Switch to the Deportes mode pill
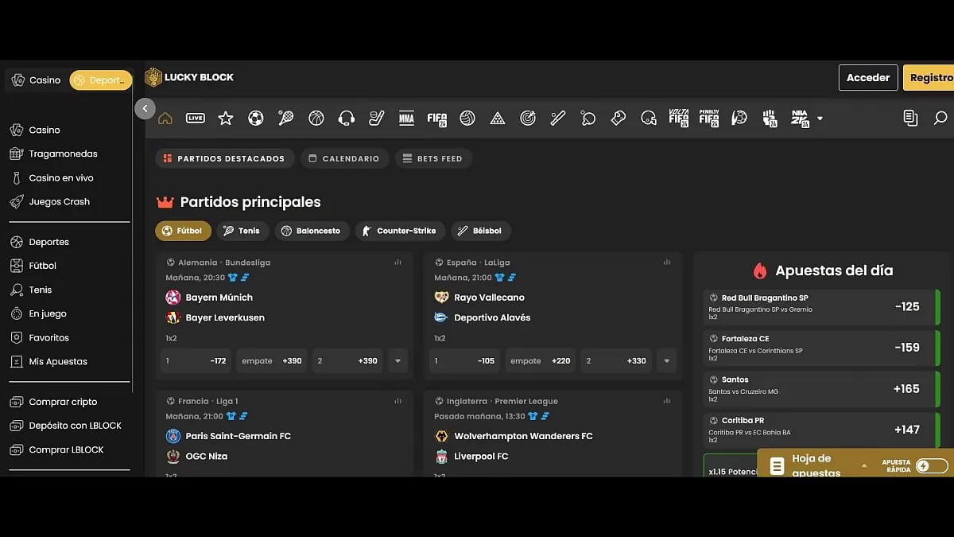954x537 pixels. pyautogui.click(x=100, y=80)
